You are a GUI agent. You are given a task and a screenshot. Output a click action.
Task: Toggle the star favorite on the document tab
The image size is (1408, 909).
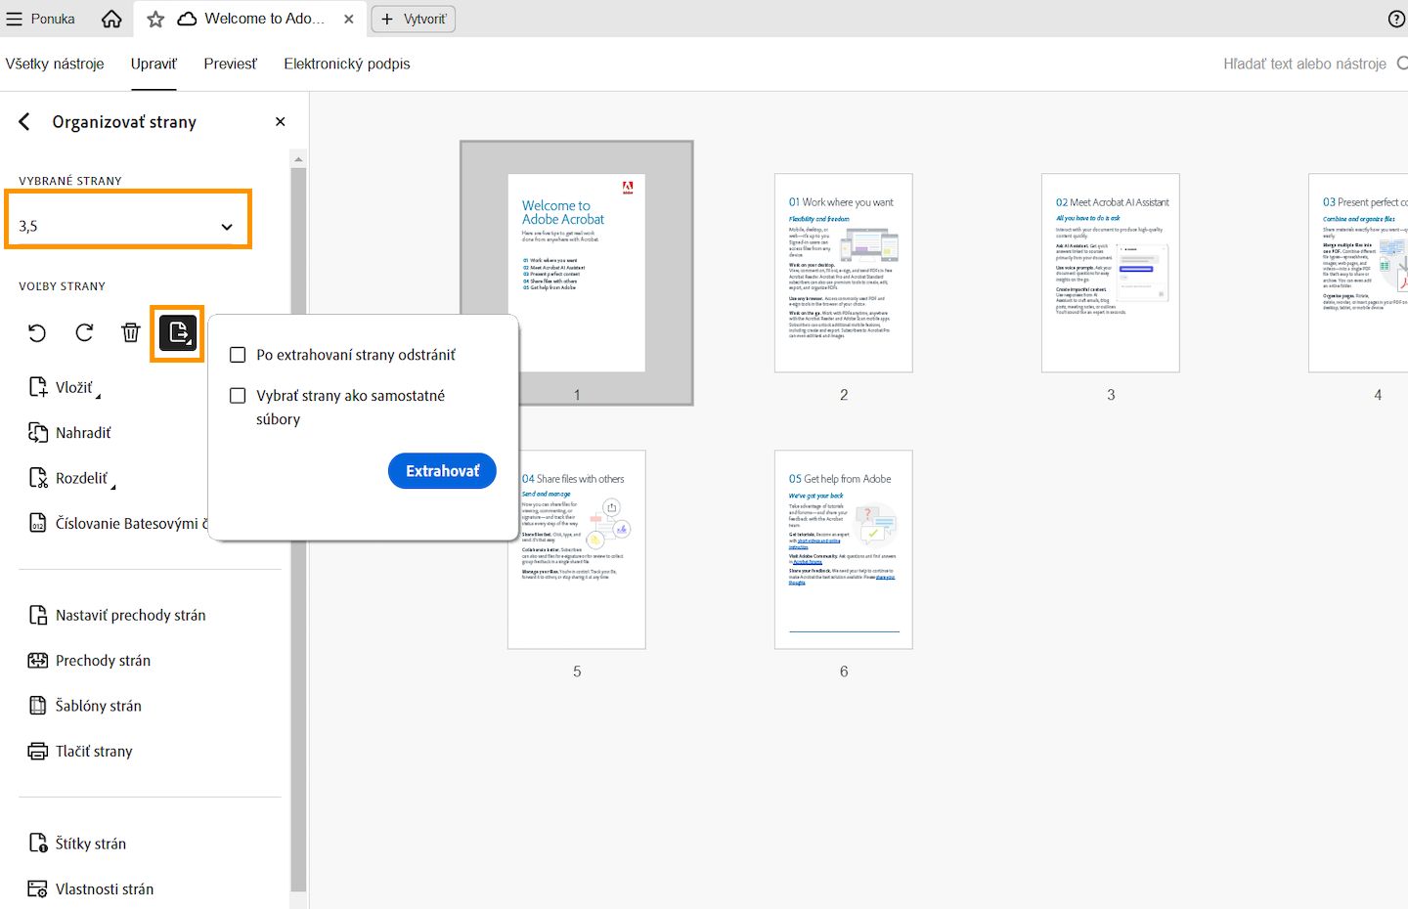click(x=154, y=18)
